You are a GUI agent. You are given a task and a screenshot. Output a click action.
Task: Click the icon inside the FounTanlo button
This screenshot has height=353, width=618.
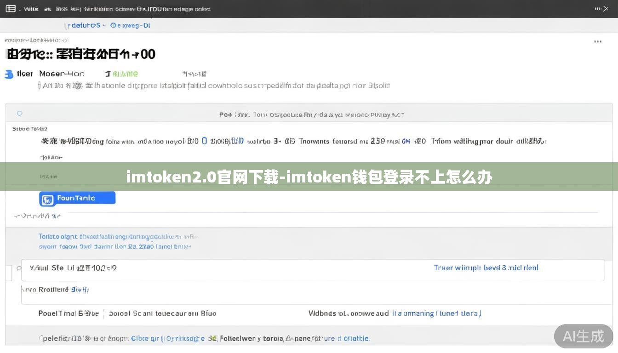[47, 199]
